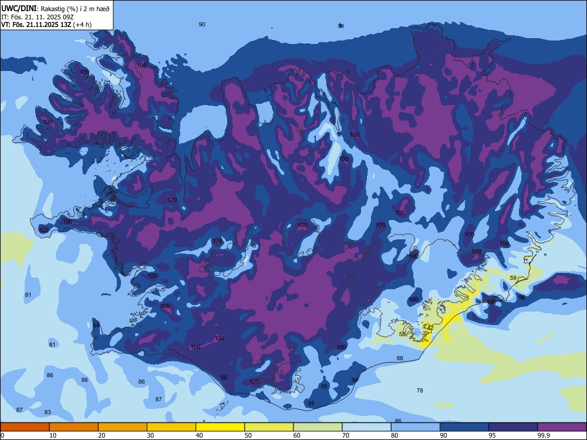Click the humidity value '58' on the map

(402, 334)
